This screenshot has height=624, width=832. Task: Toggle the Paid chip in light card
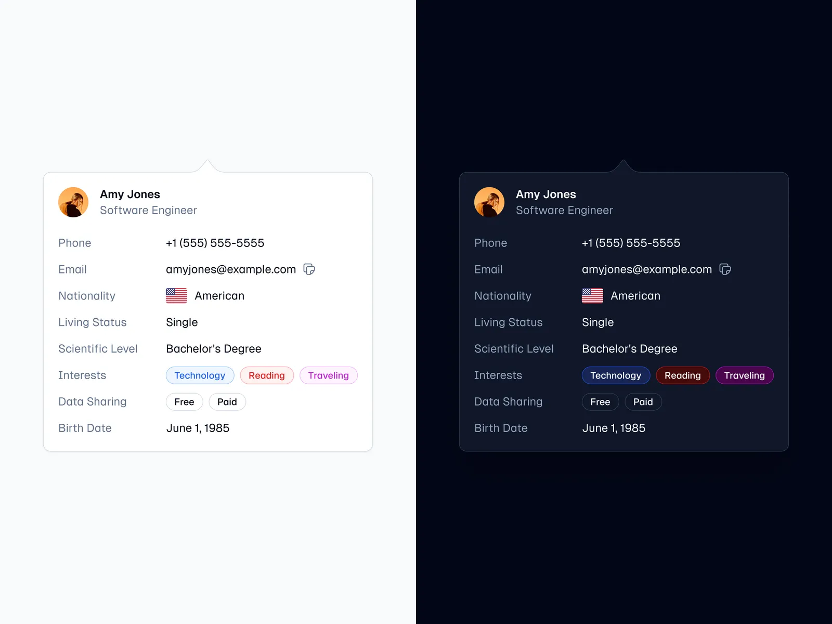227,402
